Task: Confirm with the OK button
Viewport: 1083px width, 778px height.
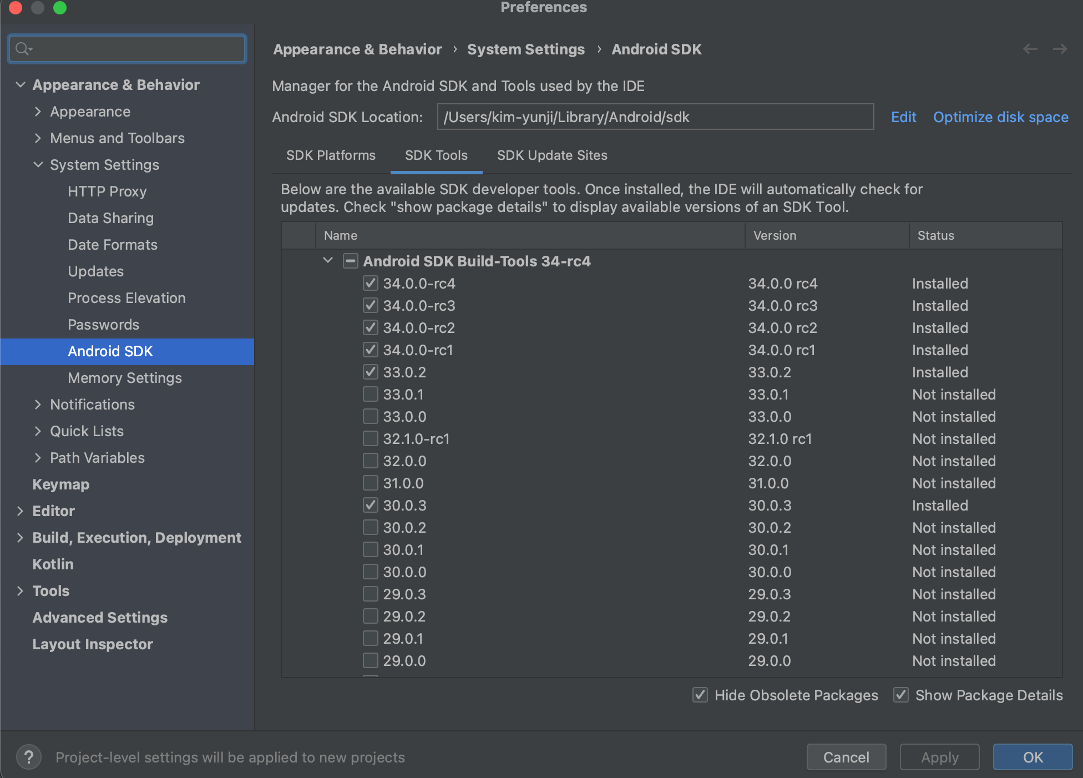Action: [x=1033, y=757]
